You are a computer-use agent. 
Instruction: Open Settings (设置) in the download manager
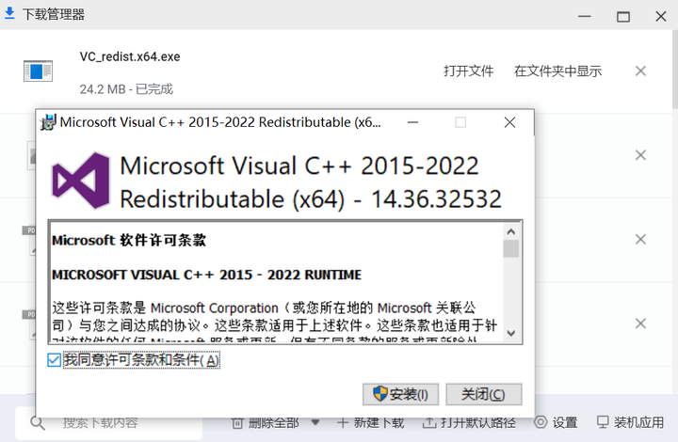click(x=557, y=422)
